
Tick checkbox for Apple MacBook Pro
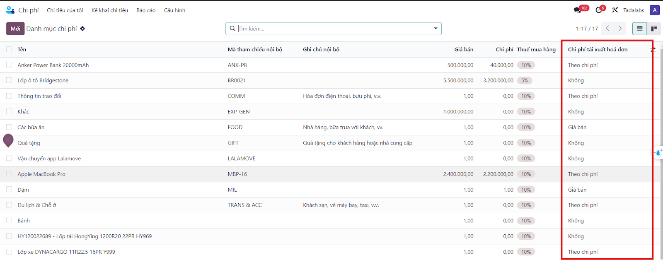9,174
